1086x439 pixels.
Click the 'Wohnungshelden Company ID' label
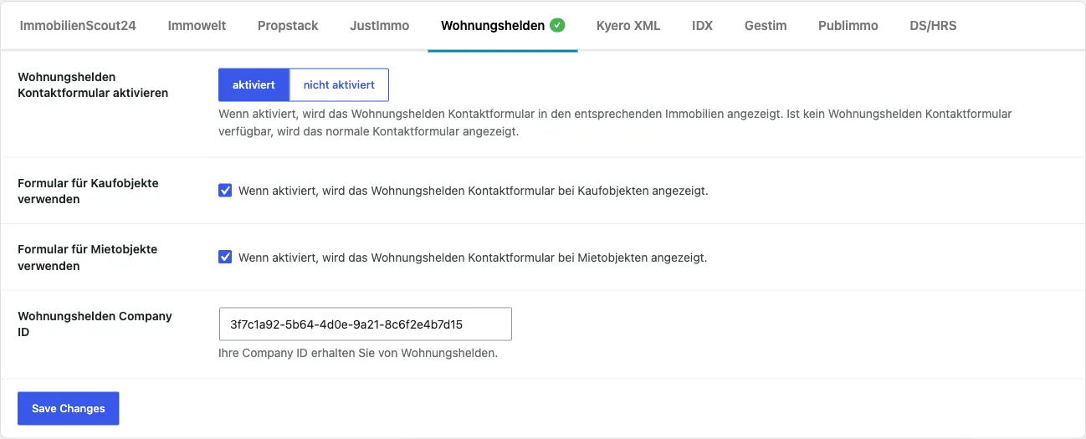[95, 324]
